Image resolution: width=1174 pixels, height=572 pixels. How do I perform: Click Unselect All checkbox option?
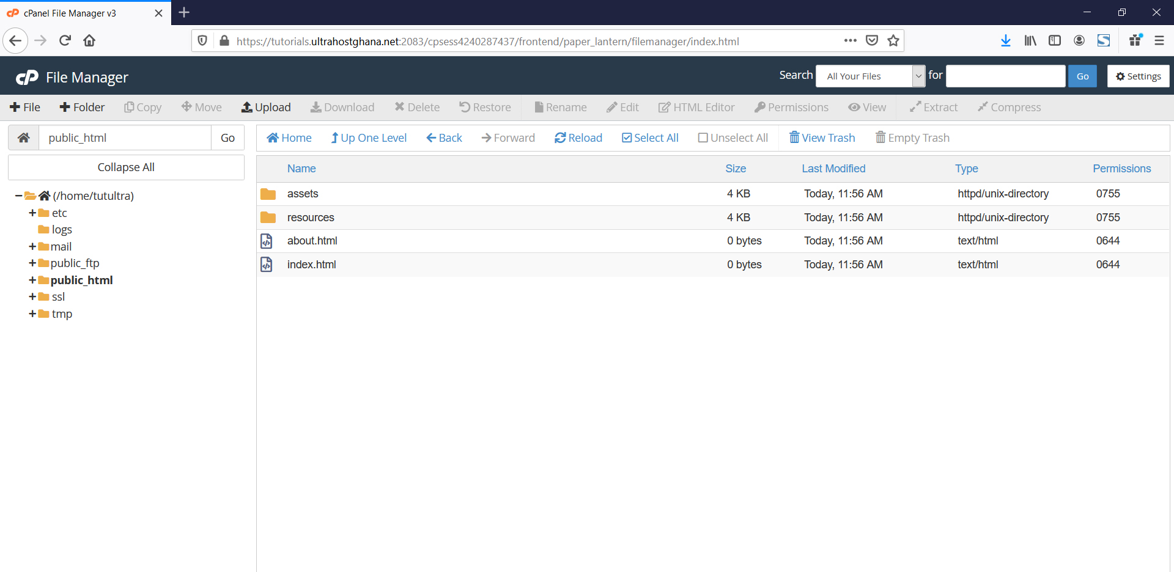733,137
